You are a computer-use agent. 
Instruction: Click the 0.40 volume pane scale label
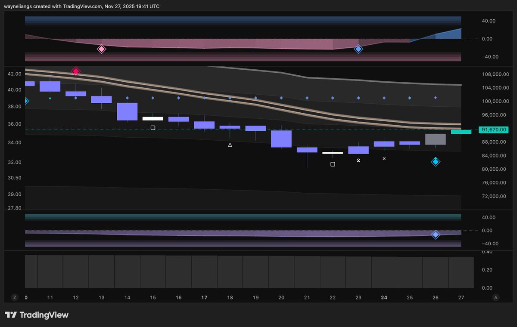487,252
